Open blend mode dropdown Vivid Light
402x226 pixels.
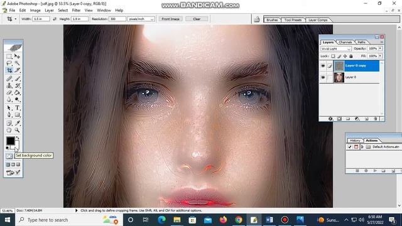click(336, 49)
